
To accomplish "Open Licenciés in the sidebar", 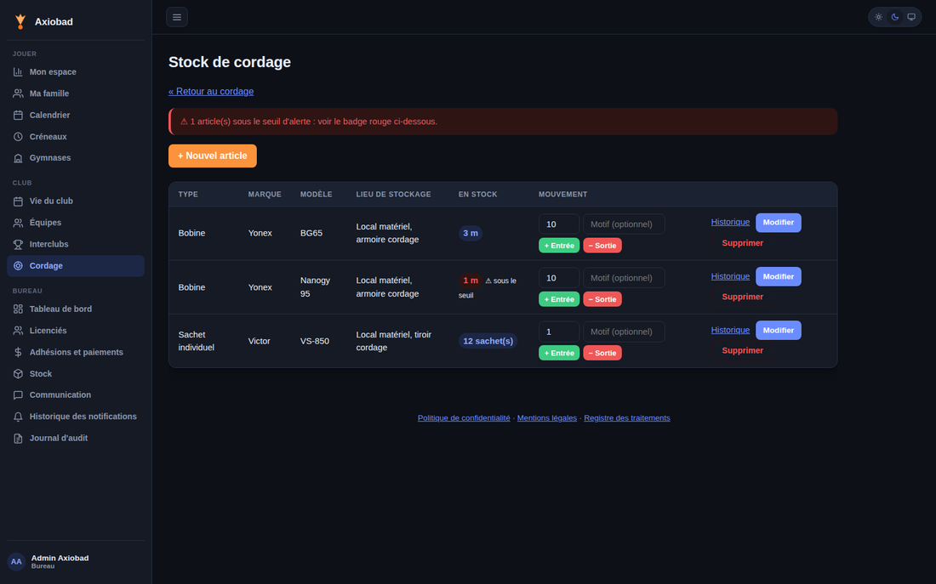I will [x=76, y=331].
